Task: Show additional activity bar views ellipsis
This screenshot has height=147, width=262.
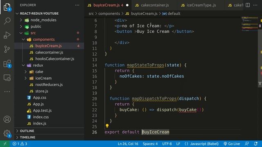Action: pyautogui.click(x=7, y=91)
